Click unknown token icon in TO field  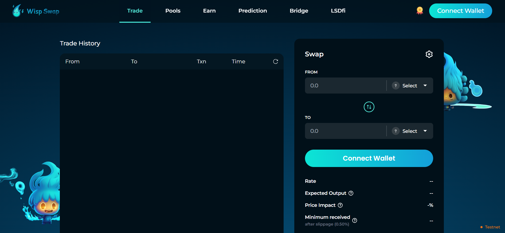click(396, 131)
